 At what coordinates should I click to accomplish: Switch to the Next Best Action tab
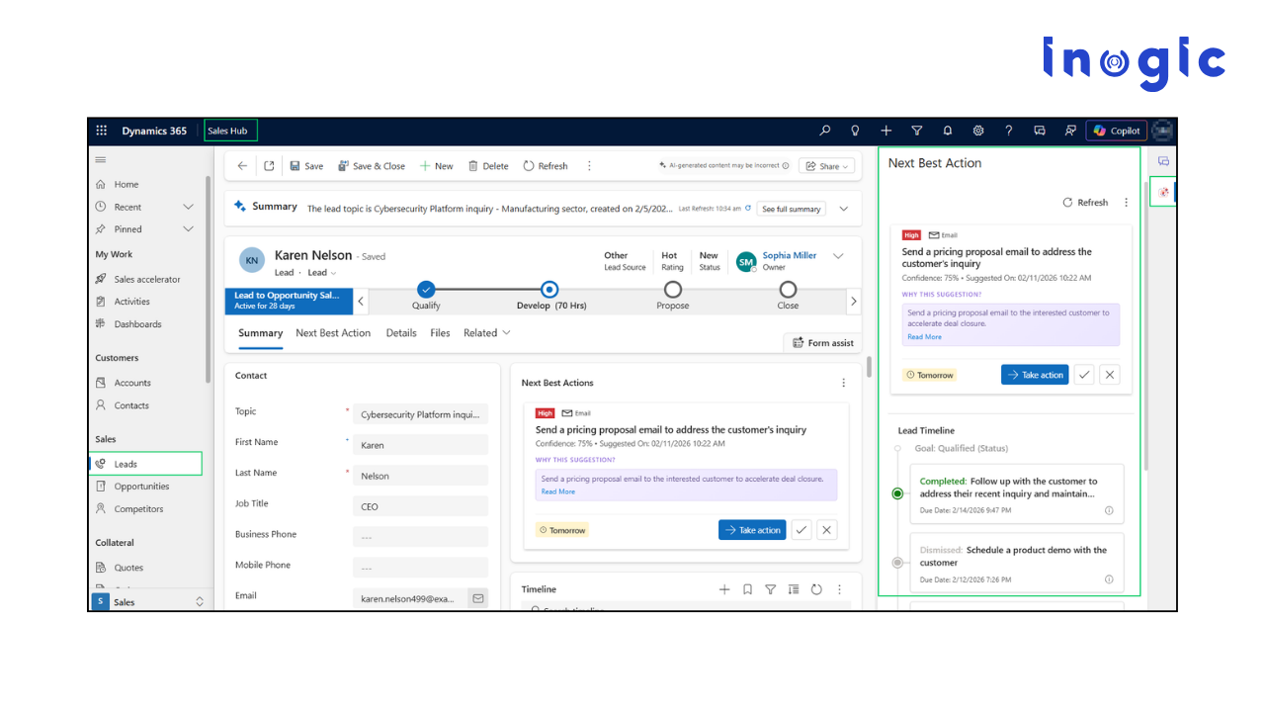point(333,333)
